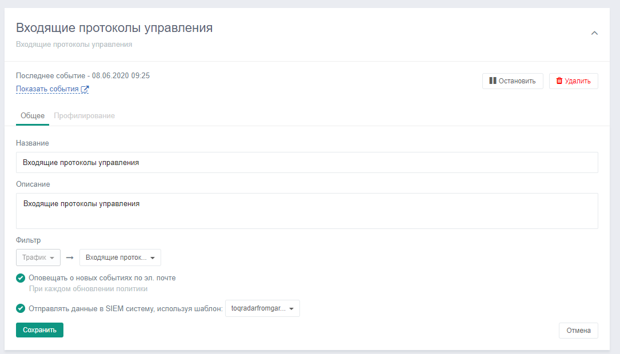Open the Профилирование tab
This screenshot has height=354, width=620.
point(84,115)
